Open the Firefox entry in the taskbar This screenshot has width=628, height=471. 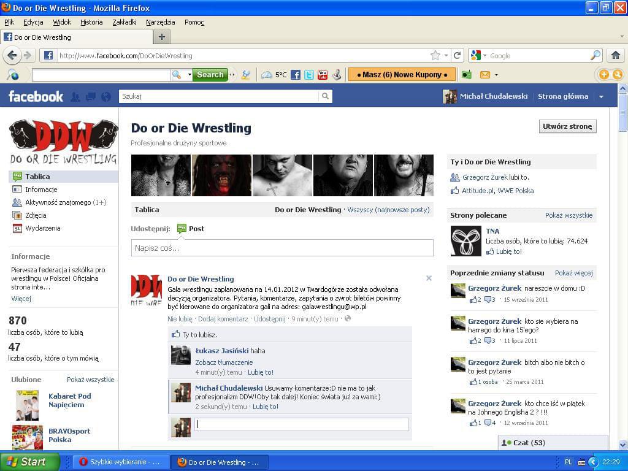pos(219,462)
